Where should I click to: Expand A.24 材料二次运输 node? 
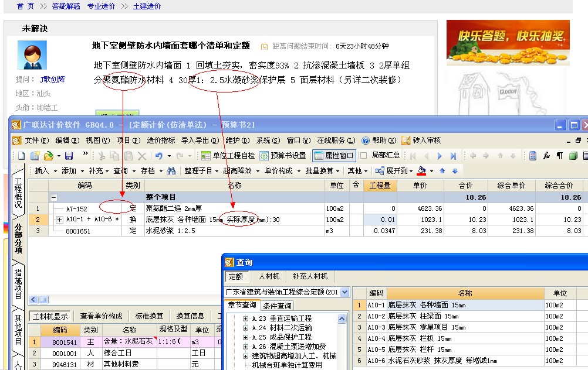[x=245, y=328]
